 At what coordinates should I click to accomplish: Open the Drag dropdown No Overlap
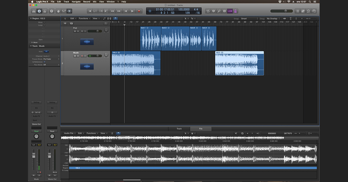point(273,19)
